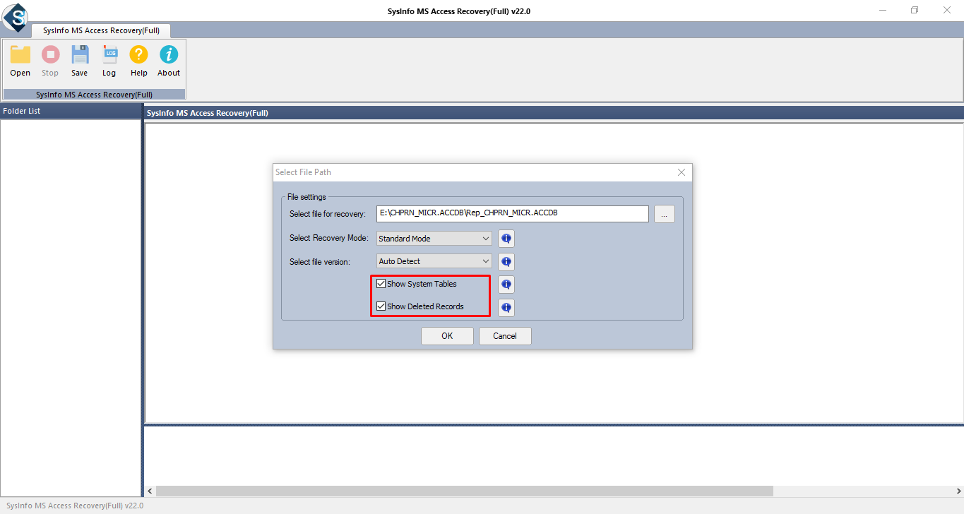
Task: Expand the Standard Mode recovery dropdown
Action: [434, 239]
